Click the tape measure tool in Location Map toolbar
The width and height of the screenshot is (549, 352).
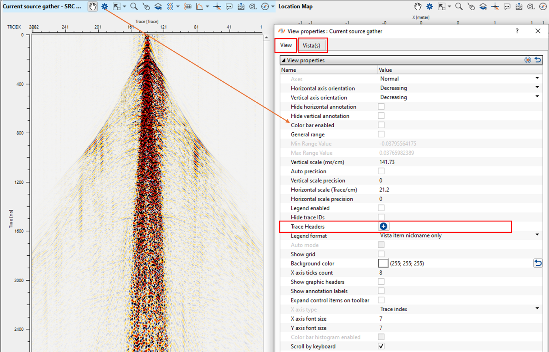531,7
